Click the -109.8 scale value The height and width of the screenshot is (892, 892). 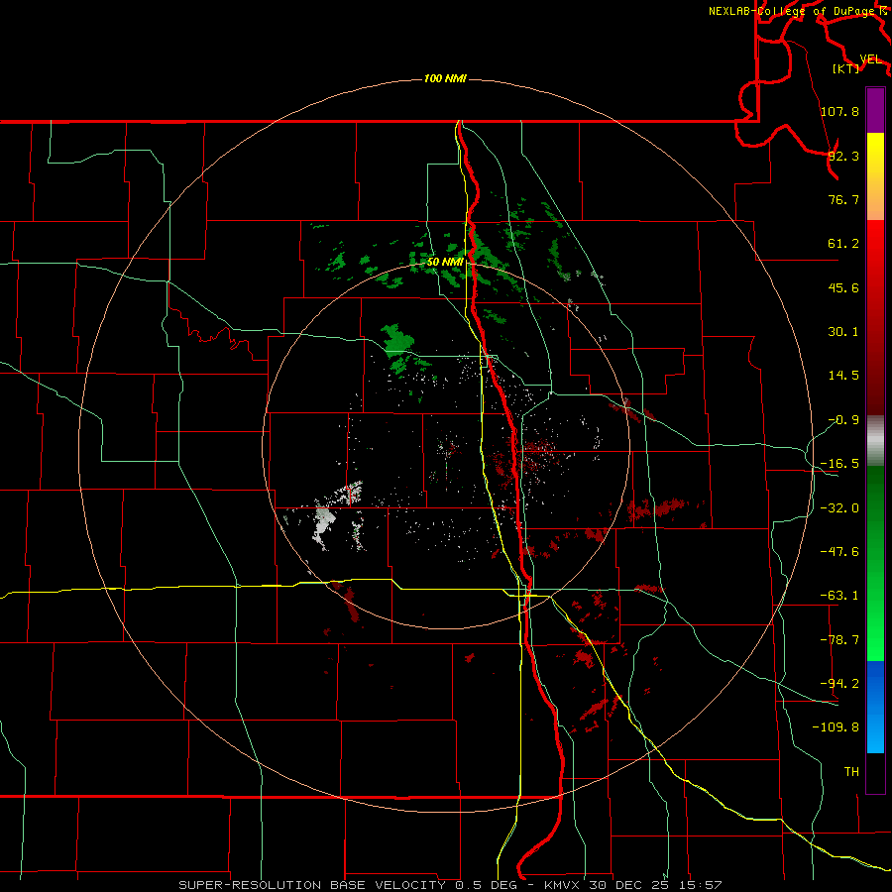[x=836, y=727]
